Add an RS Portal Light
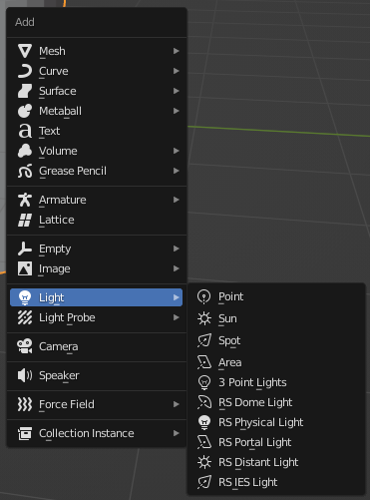370x500 pixels. 276,442
